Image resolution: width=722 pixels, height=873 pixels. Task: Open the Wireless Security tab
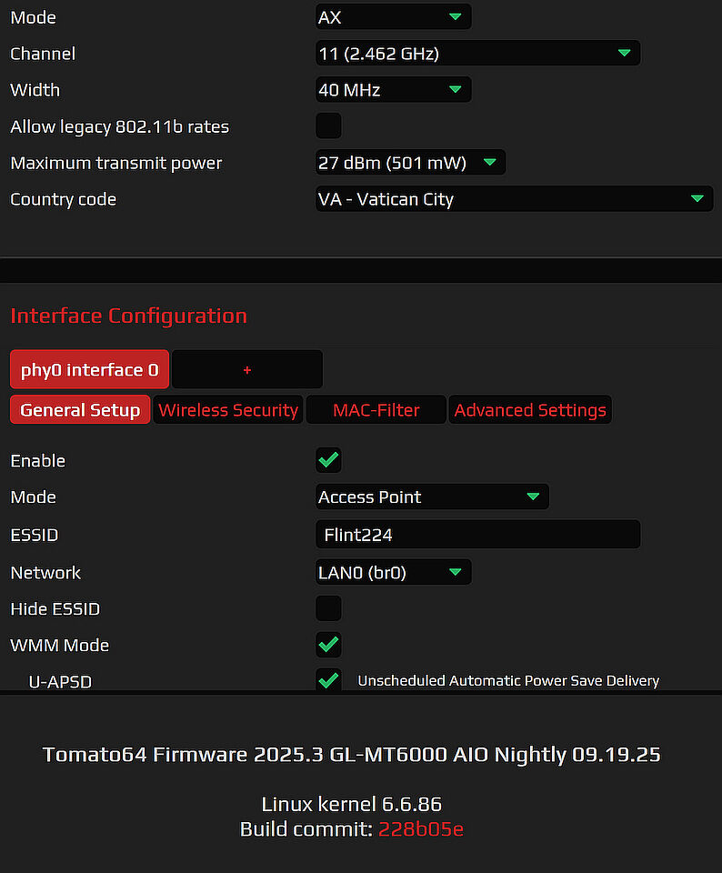point(228,410)
